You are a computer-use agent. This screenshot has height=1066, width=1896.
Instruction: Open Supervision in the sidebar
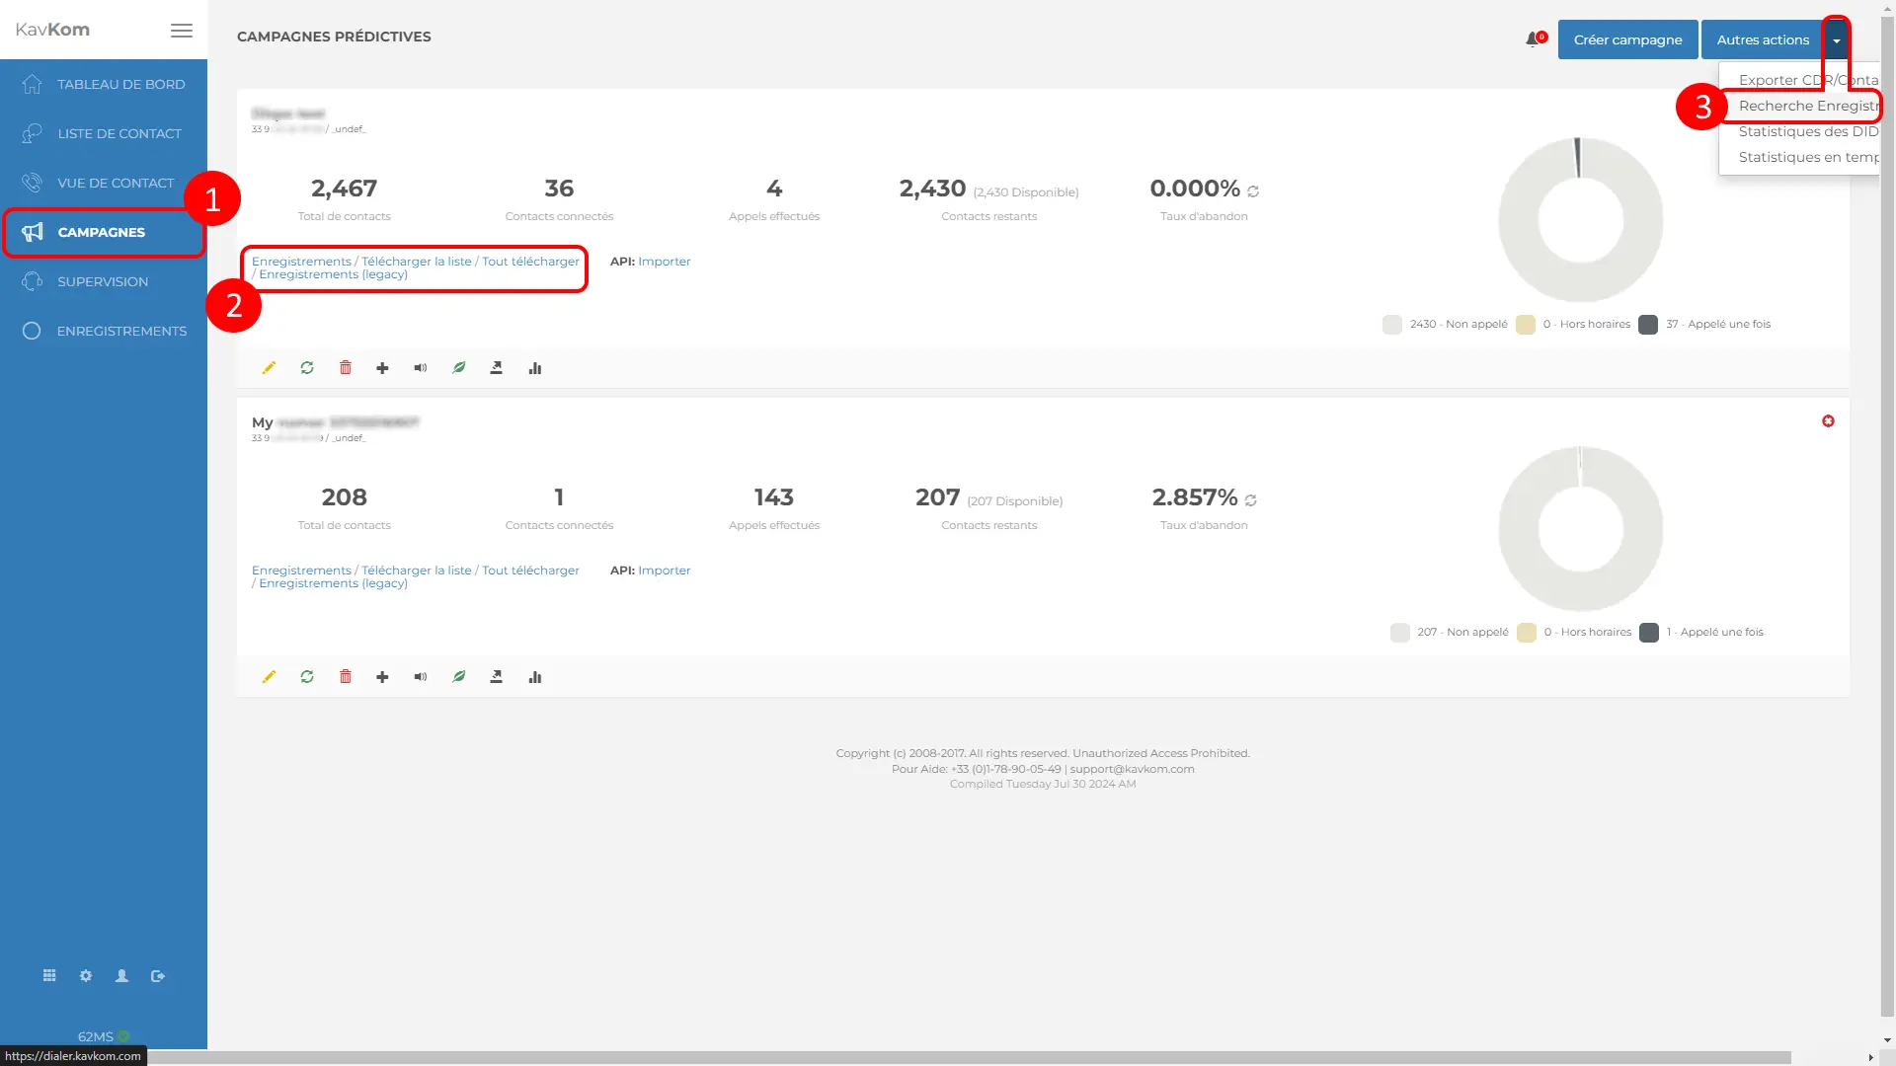click(x=103, y=281)
